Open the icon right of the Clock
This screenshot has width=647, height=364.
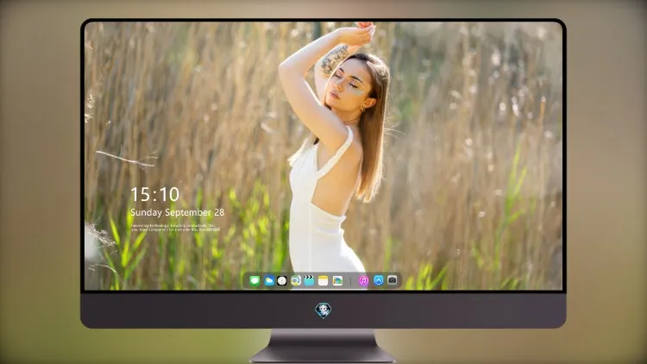point(296,280)
